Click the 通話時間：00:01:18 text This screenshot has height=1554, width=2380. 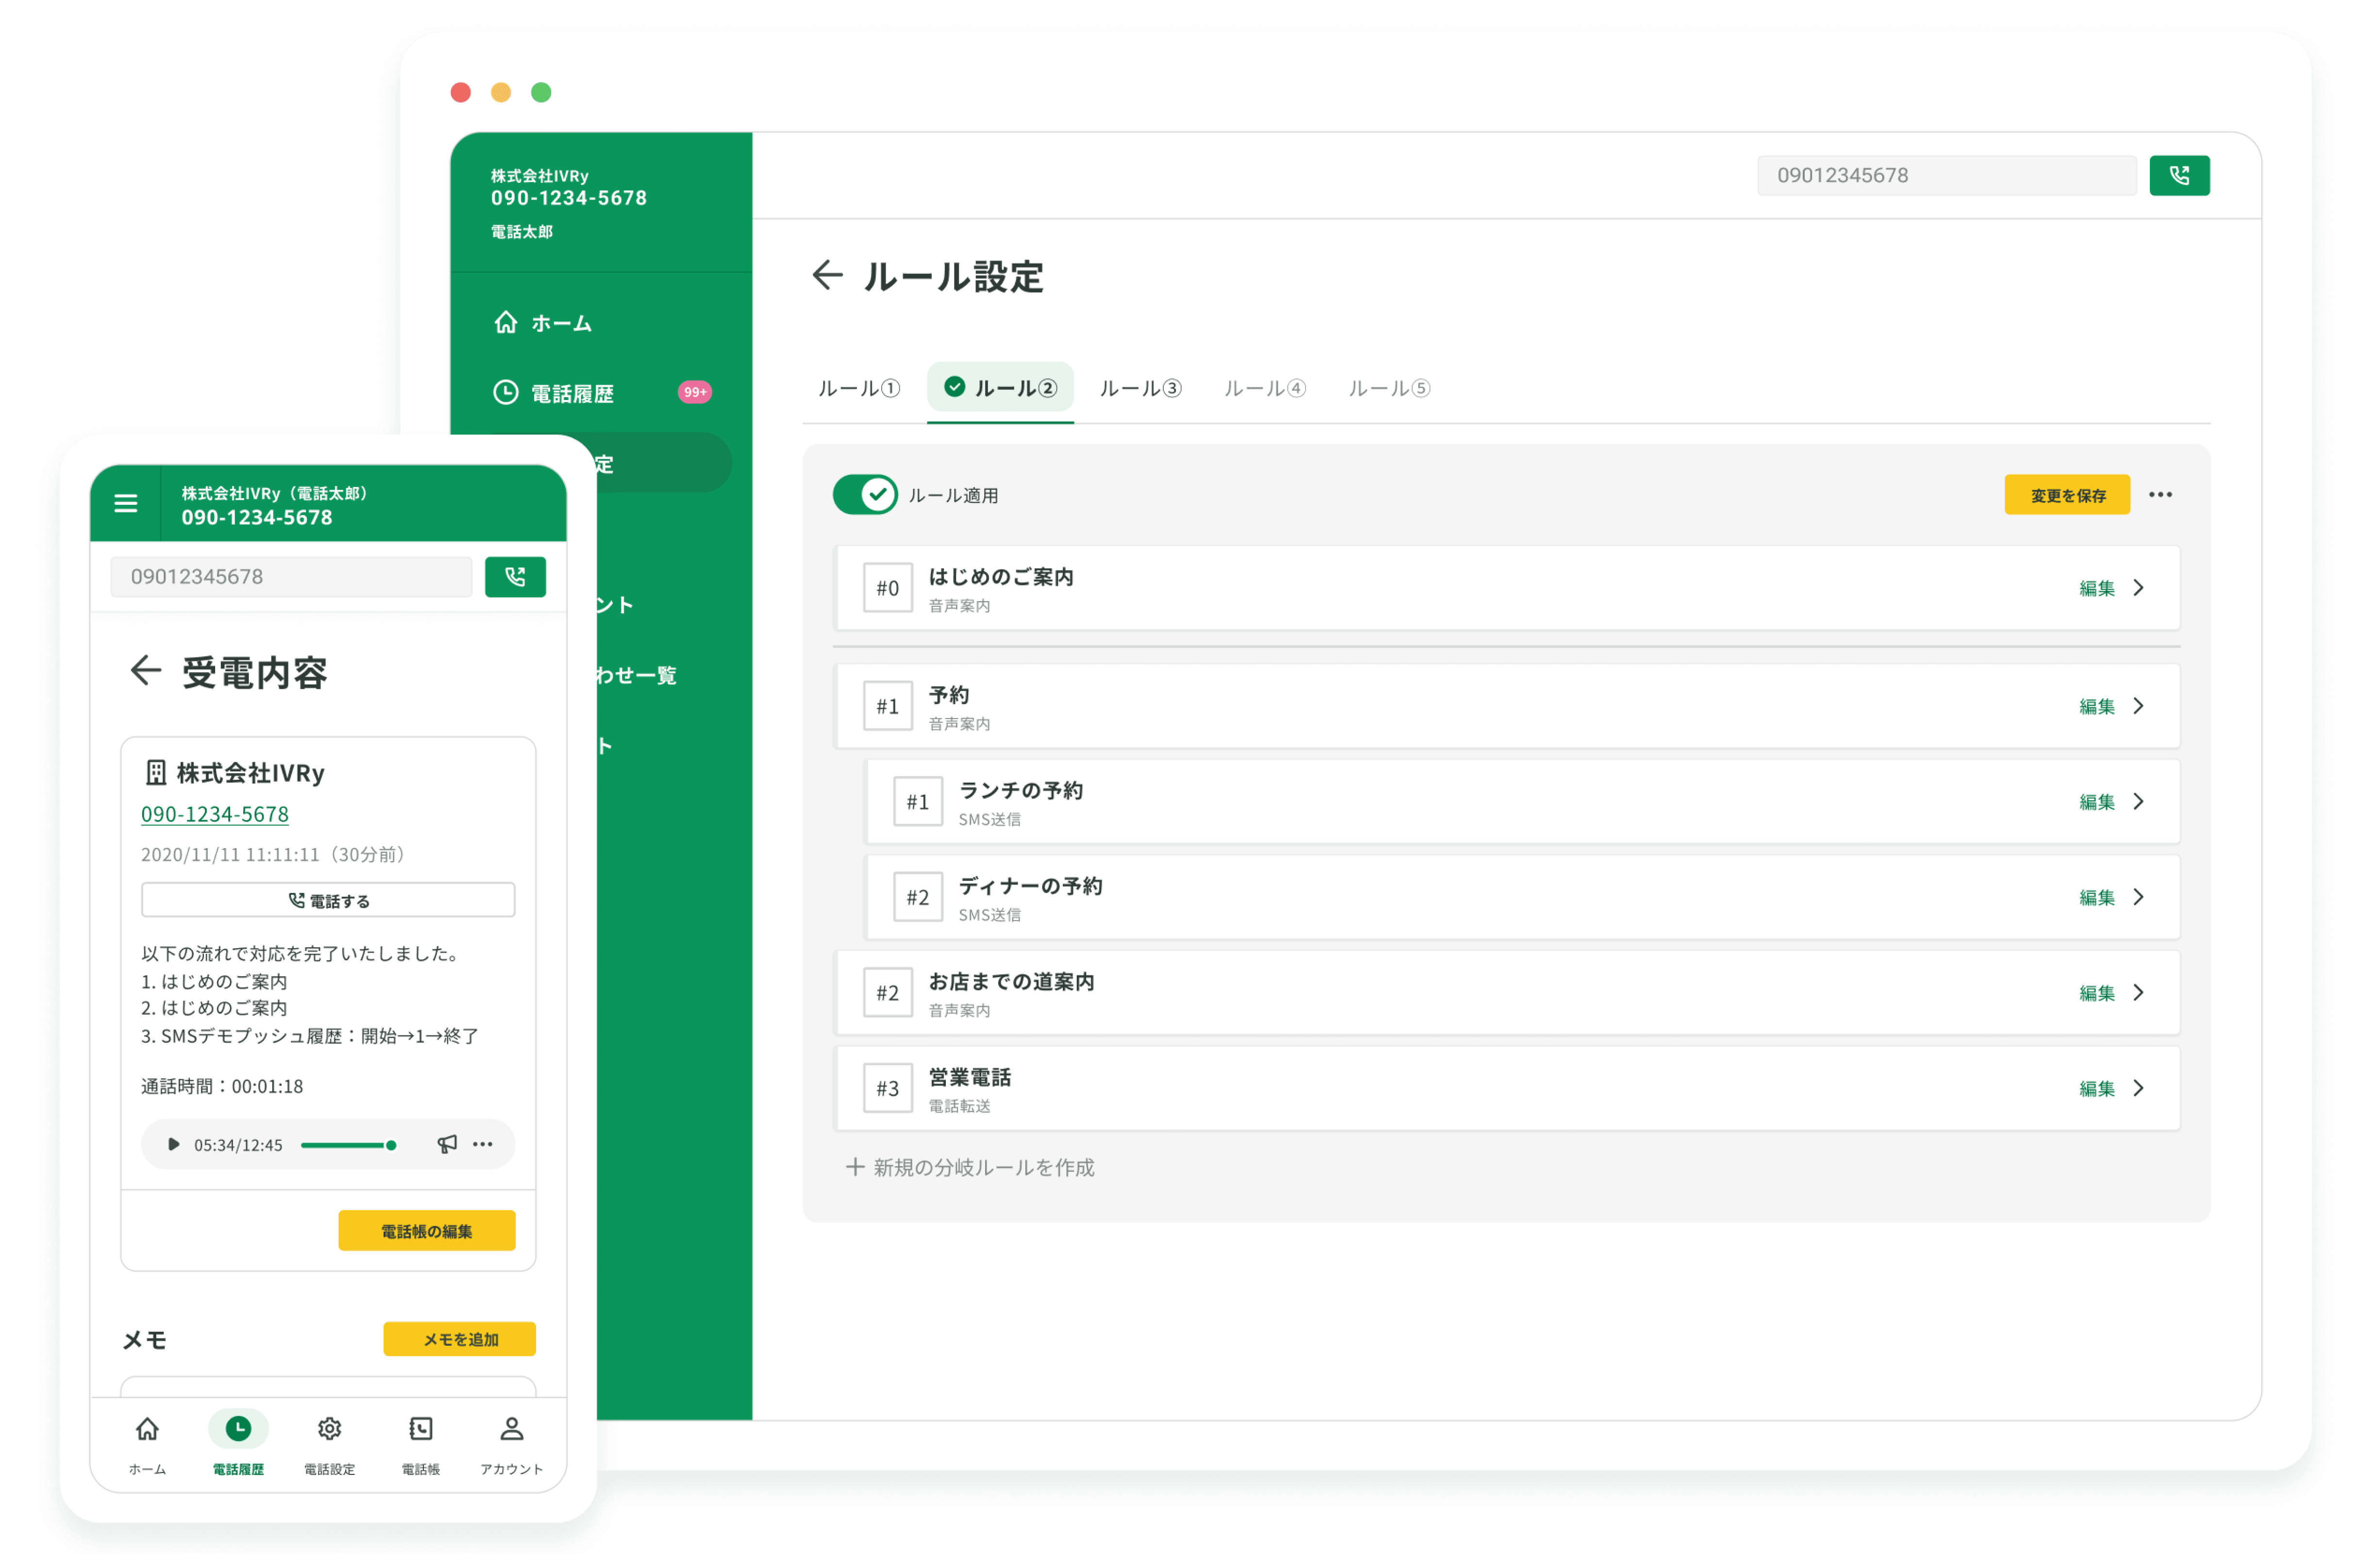222,1086
